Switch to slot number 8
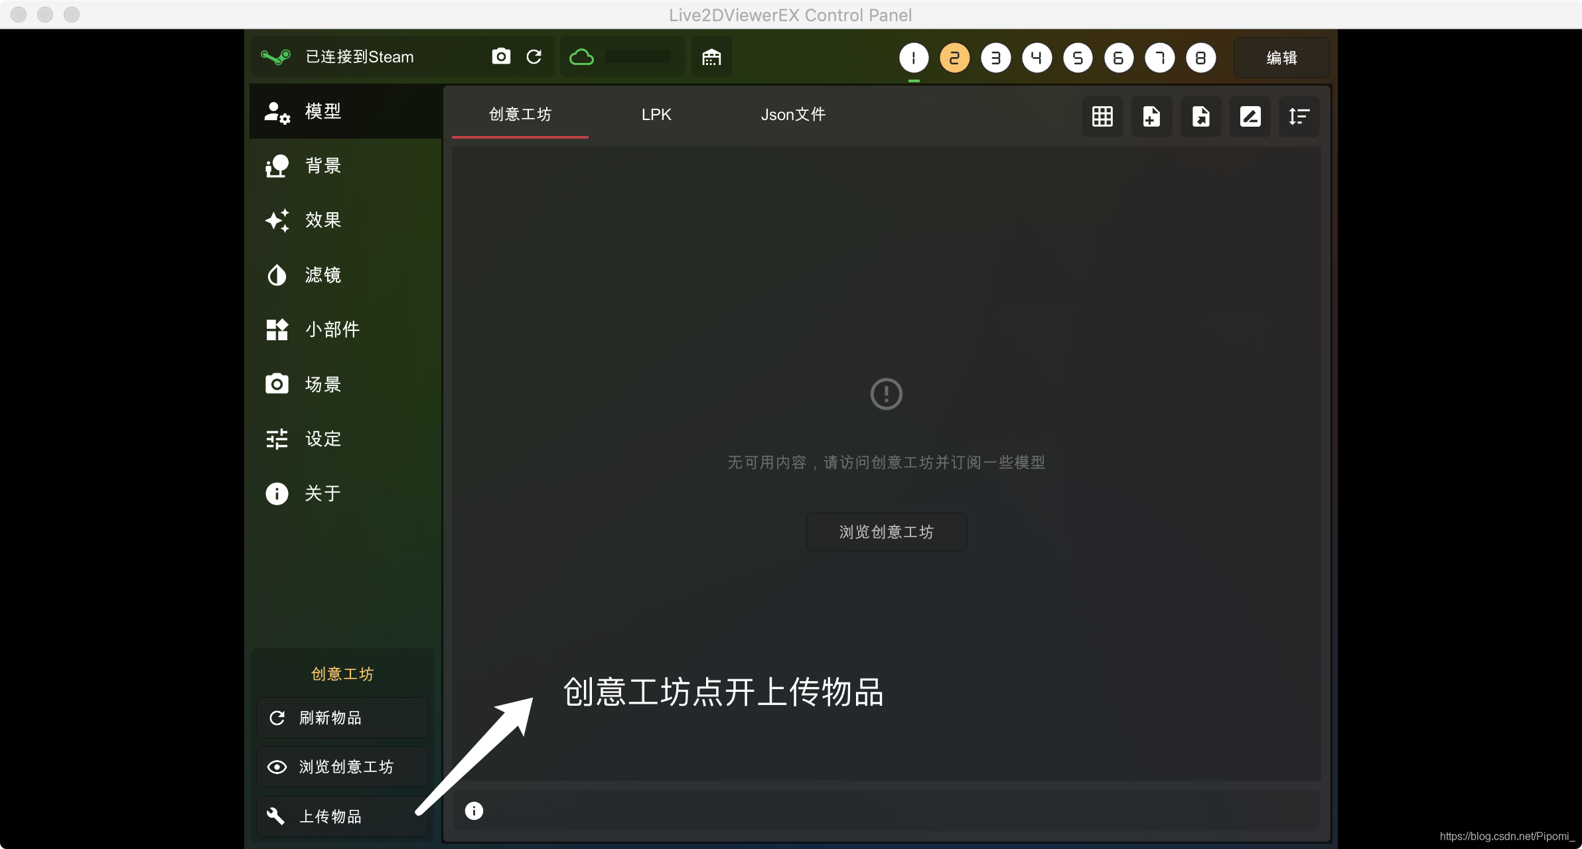1582x849 pixels. [x=1200, y=58]
